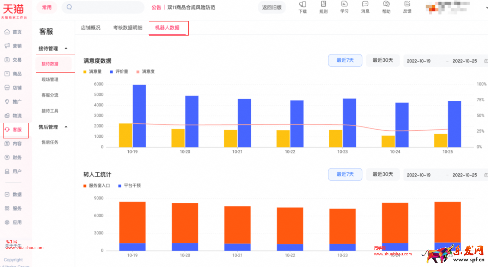Open the 服务 services icon

(7, 209)
